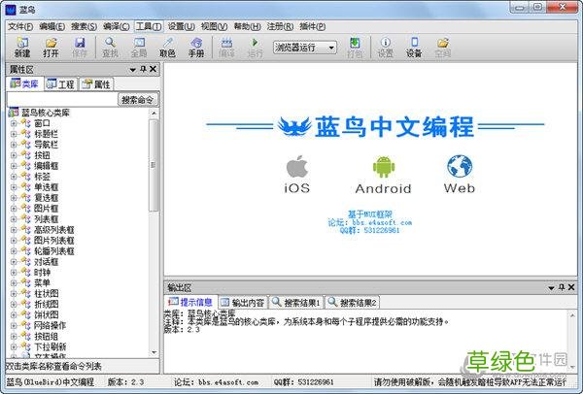The height and width of the screenshot is (394, 583).
Task: Open the 工具(T) menu
Action: click(148, 25)
